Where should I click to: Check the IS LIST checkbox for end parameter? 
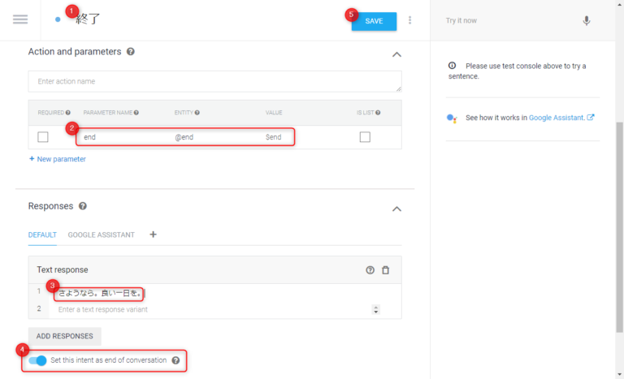pyautogui.click(x=365, y=137)
